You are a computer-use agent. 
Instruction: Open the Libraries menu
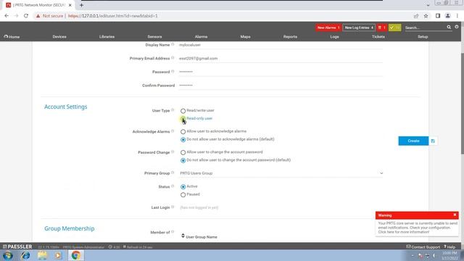pos(107,37)
